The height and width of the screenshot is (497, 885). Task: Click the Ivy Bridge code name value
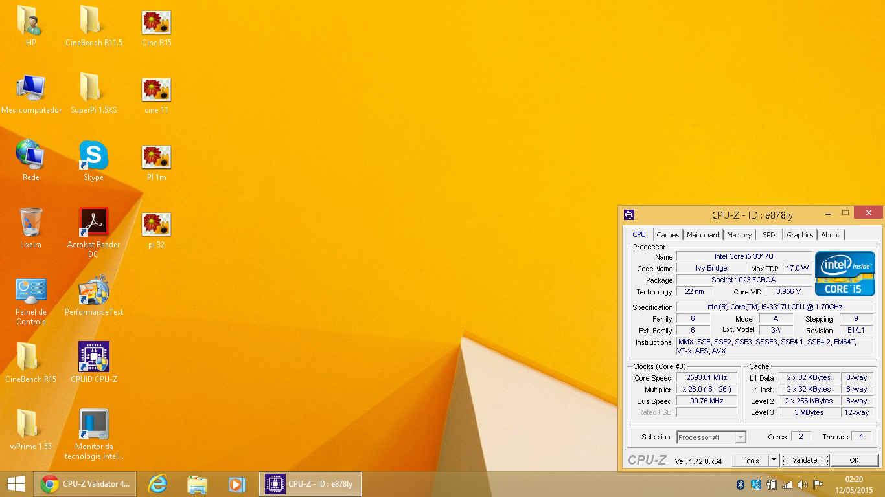[x=711, y=268]
